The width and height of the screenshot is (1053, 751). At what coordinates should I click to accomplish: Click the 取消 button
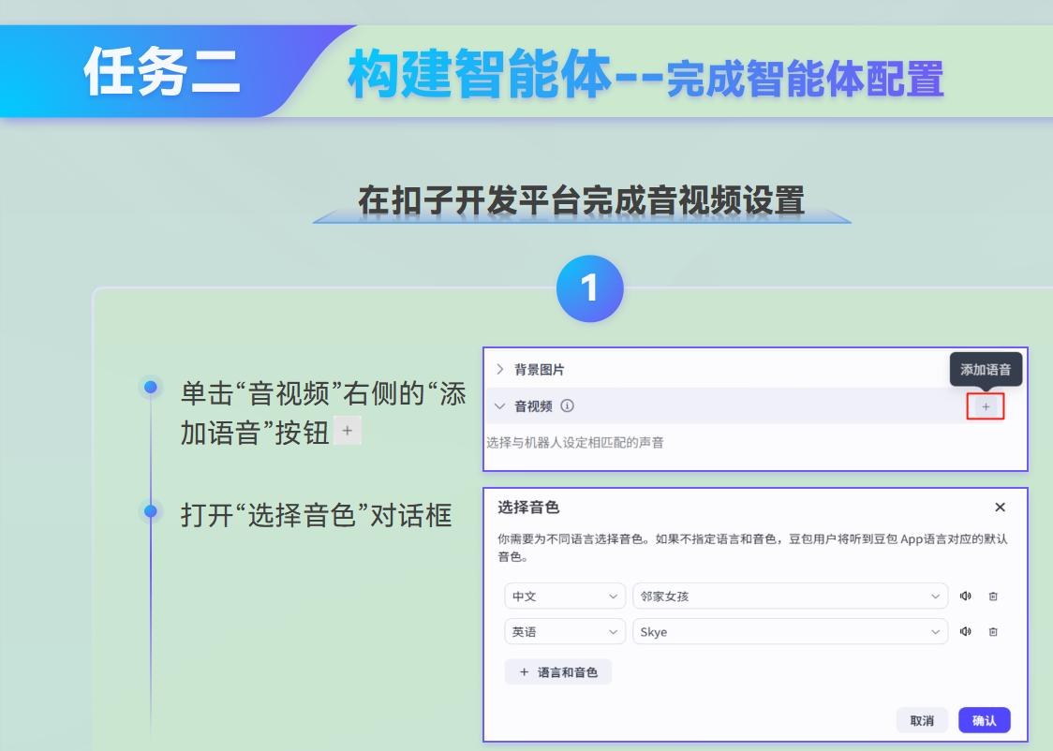[x=922, y=720]
